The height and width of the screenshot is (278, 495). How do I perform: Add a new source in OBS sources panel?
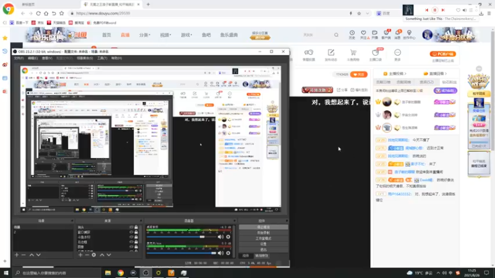click(80, 255)
